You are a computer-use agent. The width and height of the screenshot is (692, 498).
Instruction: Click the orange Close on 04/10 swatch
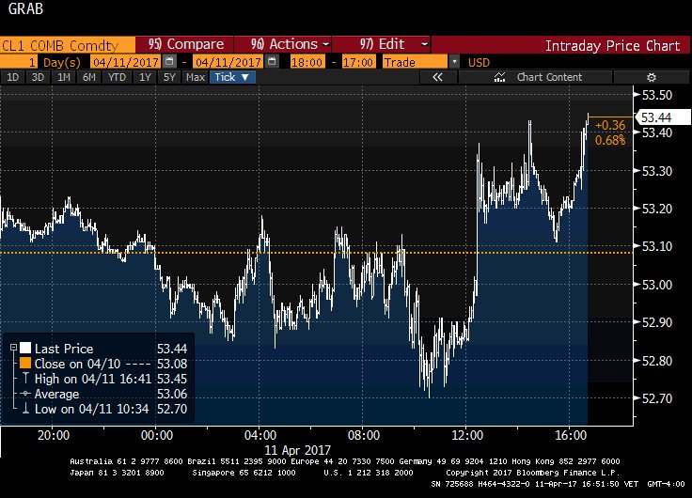click(25, 364)
